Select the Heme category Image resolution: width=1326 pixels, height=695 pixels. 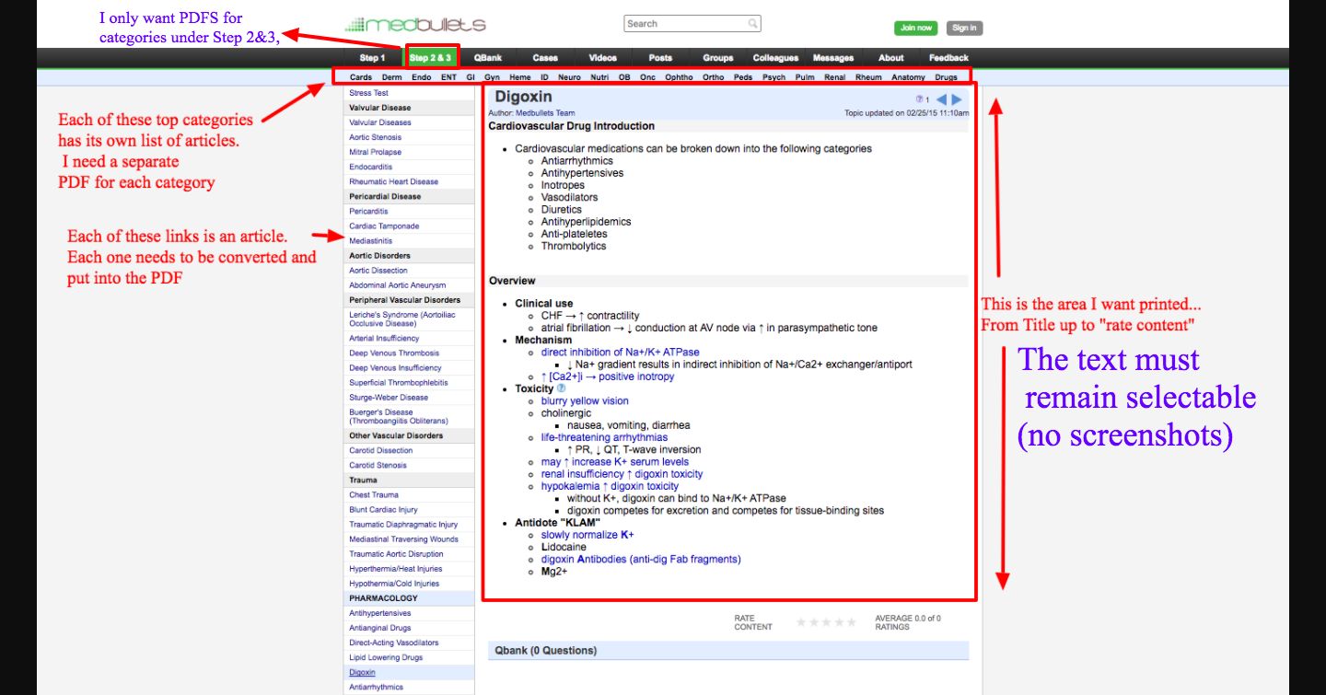[520, 77]
